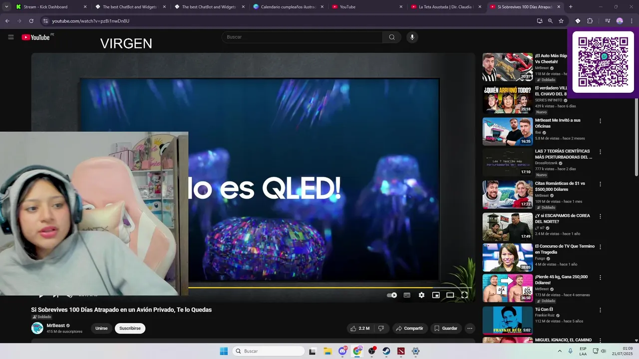Open File Explorer from the taskbar
Screen dimensions: 639x359
327,351
